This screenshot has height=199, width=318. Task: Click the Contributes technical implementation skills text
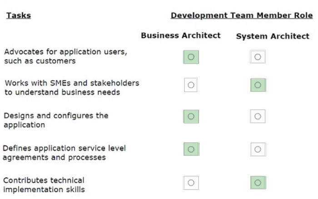pos(44,185)
